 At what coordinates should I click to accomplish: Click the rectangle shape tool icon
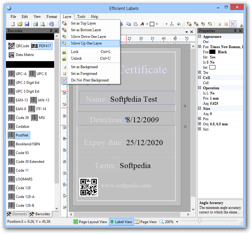tap(152, 24)
